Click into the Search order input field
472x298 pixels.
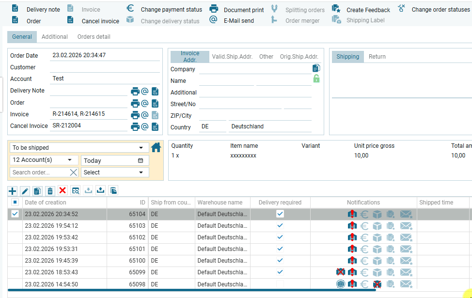click(39, 172)
